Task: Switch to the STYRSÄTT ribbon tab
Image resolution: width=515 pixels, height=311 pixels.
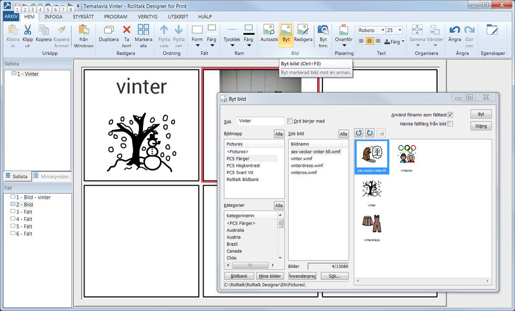Action: 83,17
